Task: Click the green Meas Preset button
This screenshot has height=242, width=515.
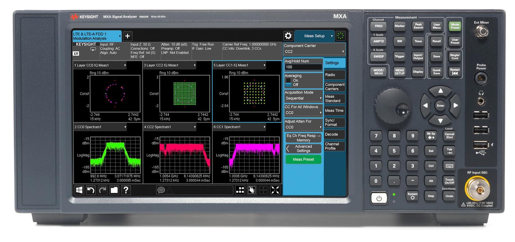Action: [303, 159]
